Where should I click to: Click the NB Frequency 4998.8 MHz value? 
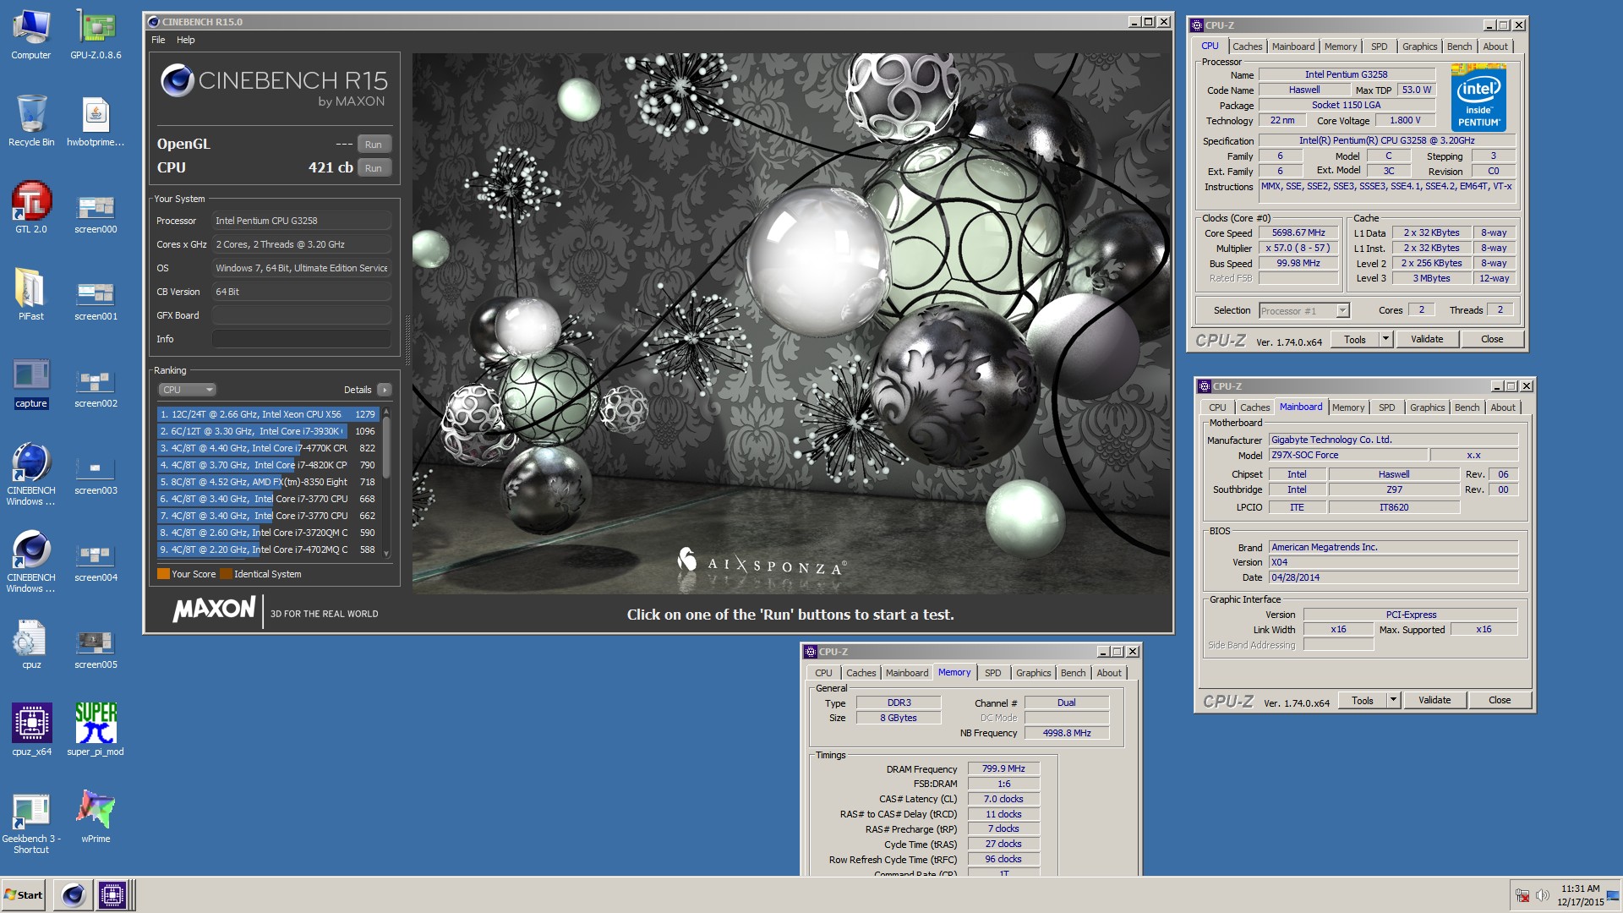coord(1067,733)
